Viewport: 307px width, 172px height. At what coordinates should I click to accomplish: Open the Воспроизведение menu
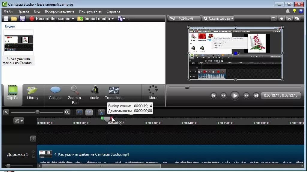60,11
